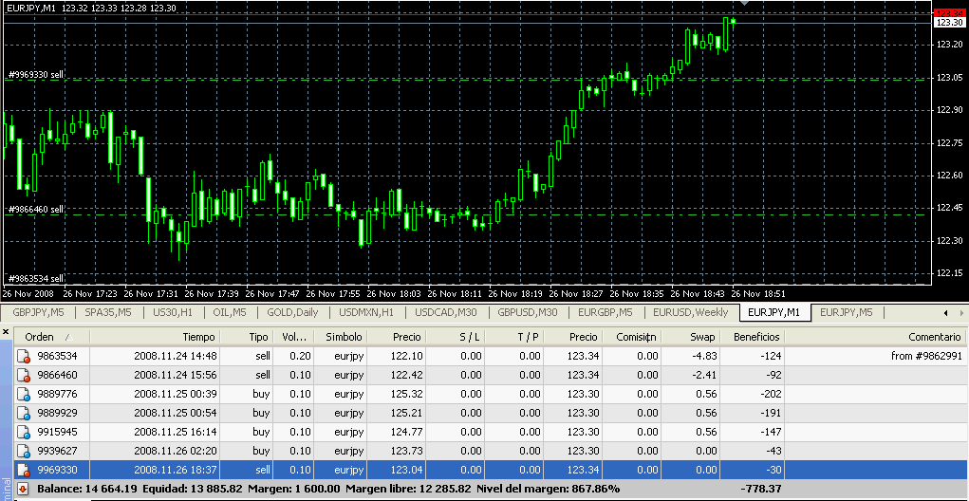This screenshot has height=501, width=969.
Task: Click the icon on highlighted order 9969330
Action: click(x=23, y=470)
